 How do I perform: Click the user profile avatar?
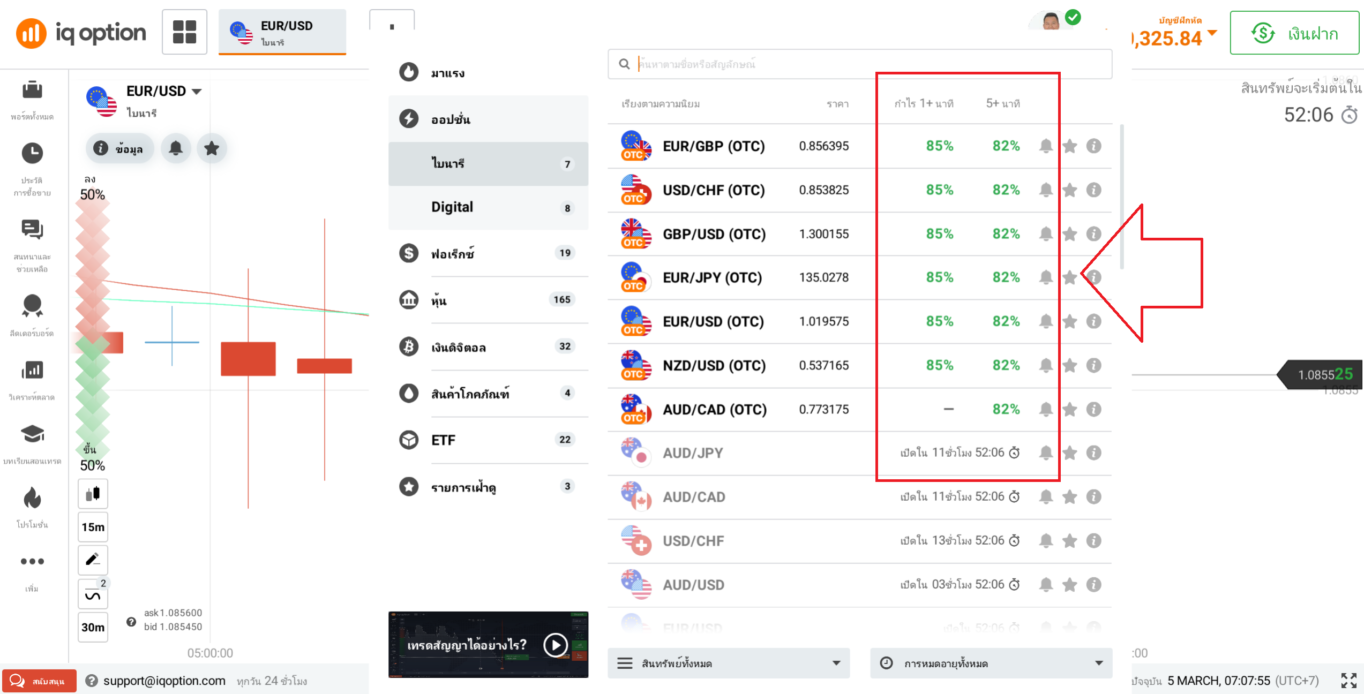click(1051, 21)
